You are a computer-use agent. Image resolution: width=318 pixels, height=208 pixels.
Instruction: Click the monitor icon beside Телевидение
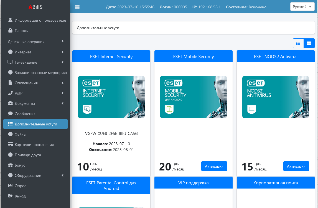click(10, 62)
